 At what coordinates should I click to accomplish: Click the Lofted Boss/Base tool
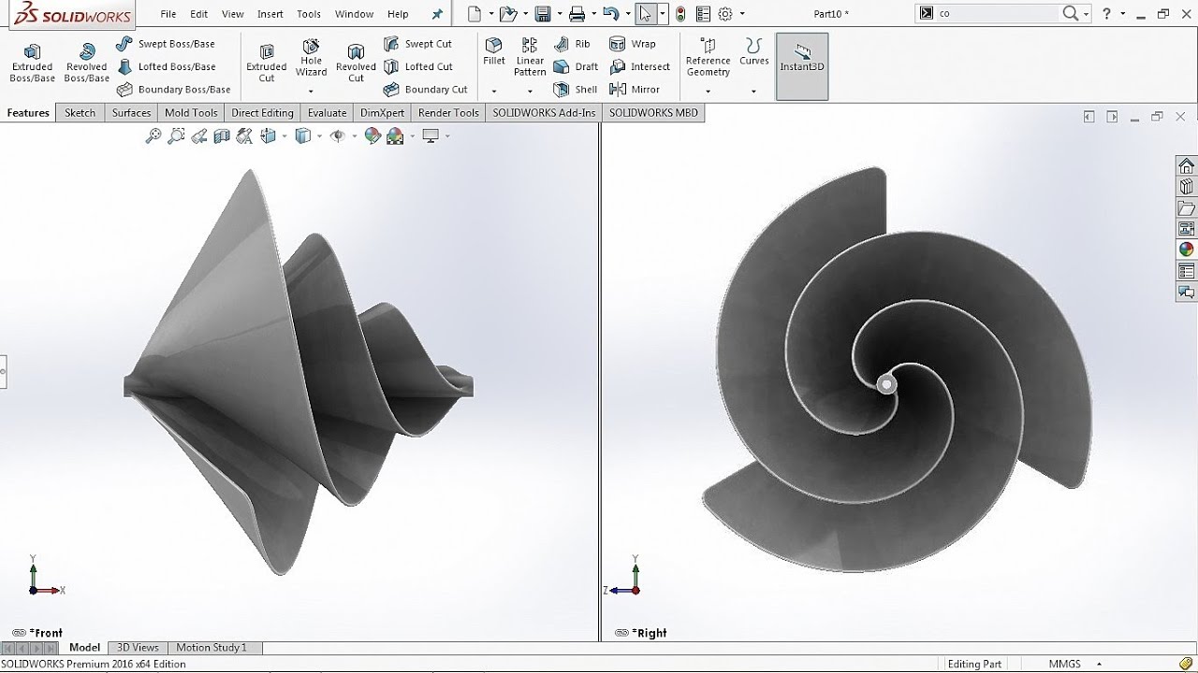click(x=166, y=66)
